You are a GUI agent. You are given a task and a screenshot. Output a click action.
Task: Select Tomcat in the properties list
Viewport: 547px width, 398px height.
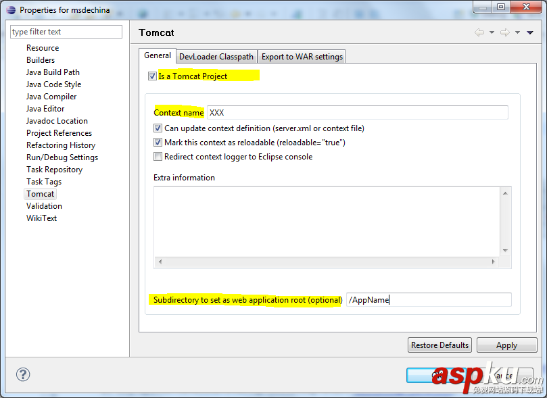pos(40,194)
